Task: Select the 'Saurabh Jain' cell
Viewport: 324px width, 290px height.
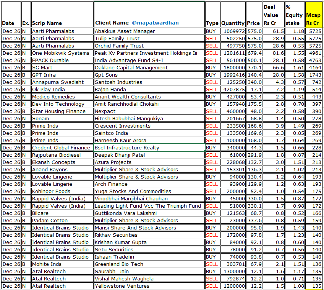Action: coord(149,271)
